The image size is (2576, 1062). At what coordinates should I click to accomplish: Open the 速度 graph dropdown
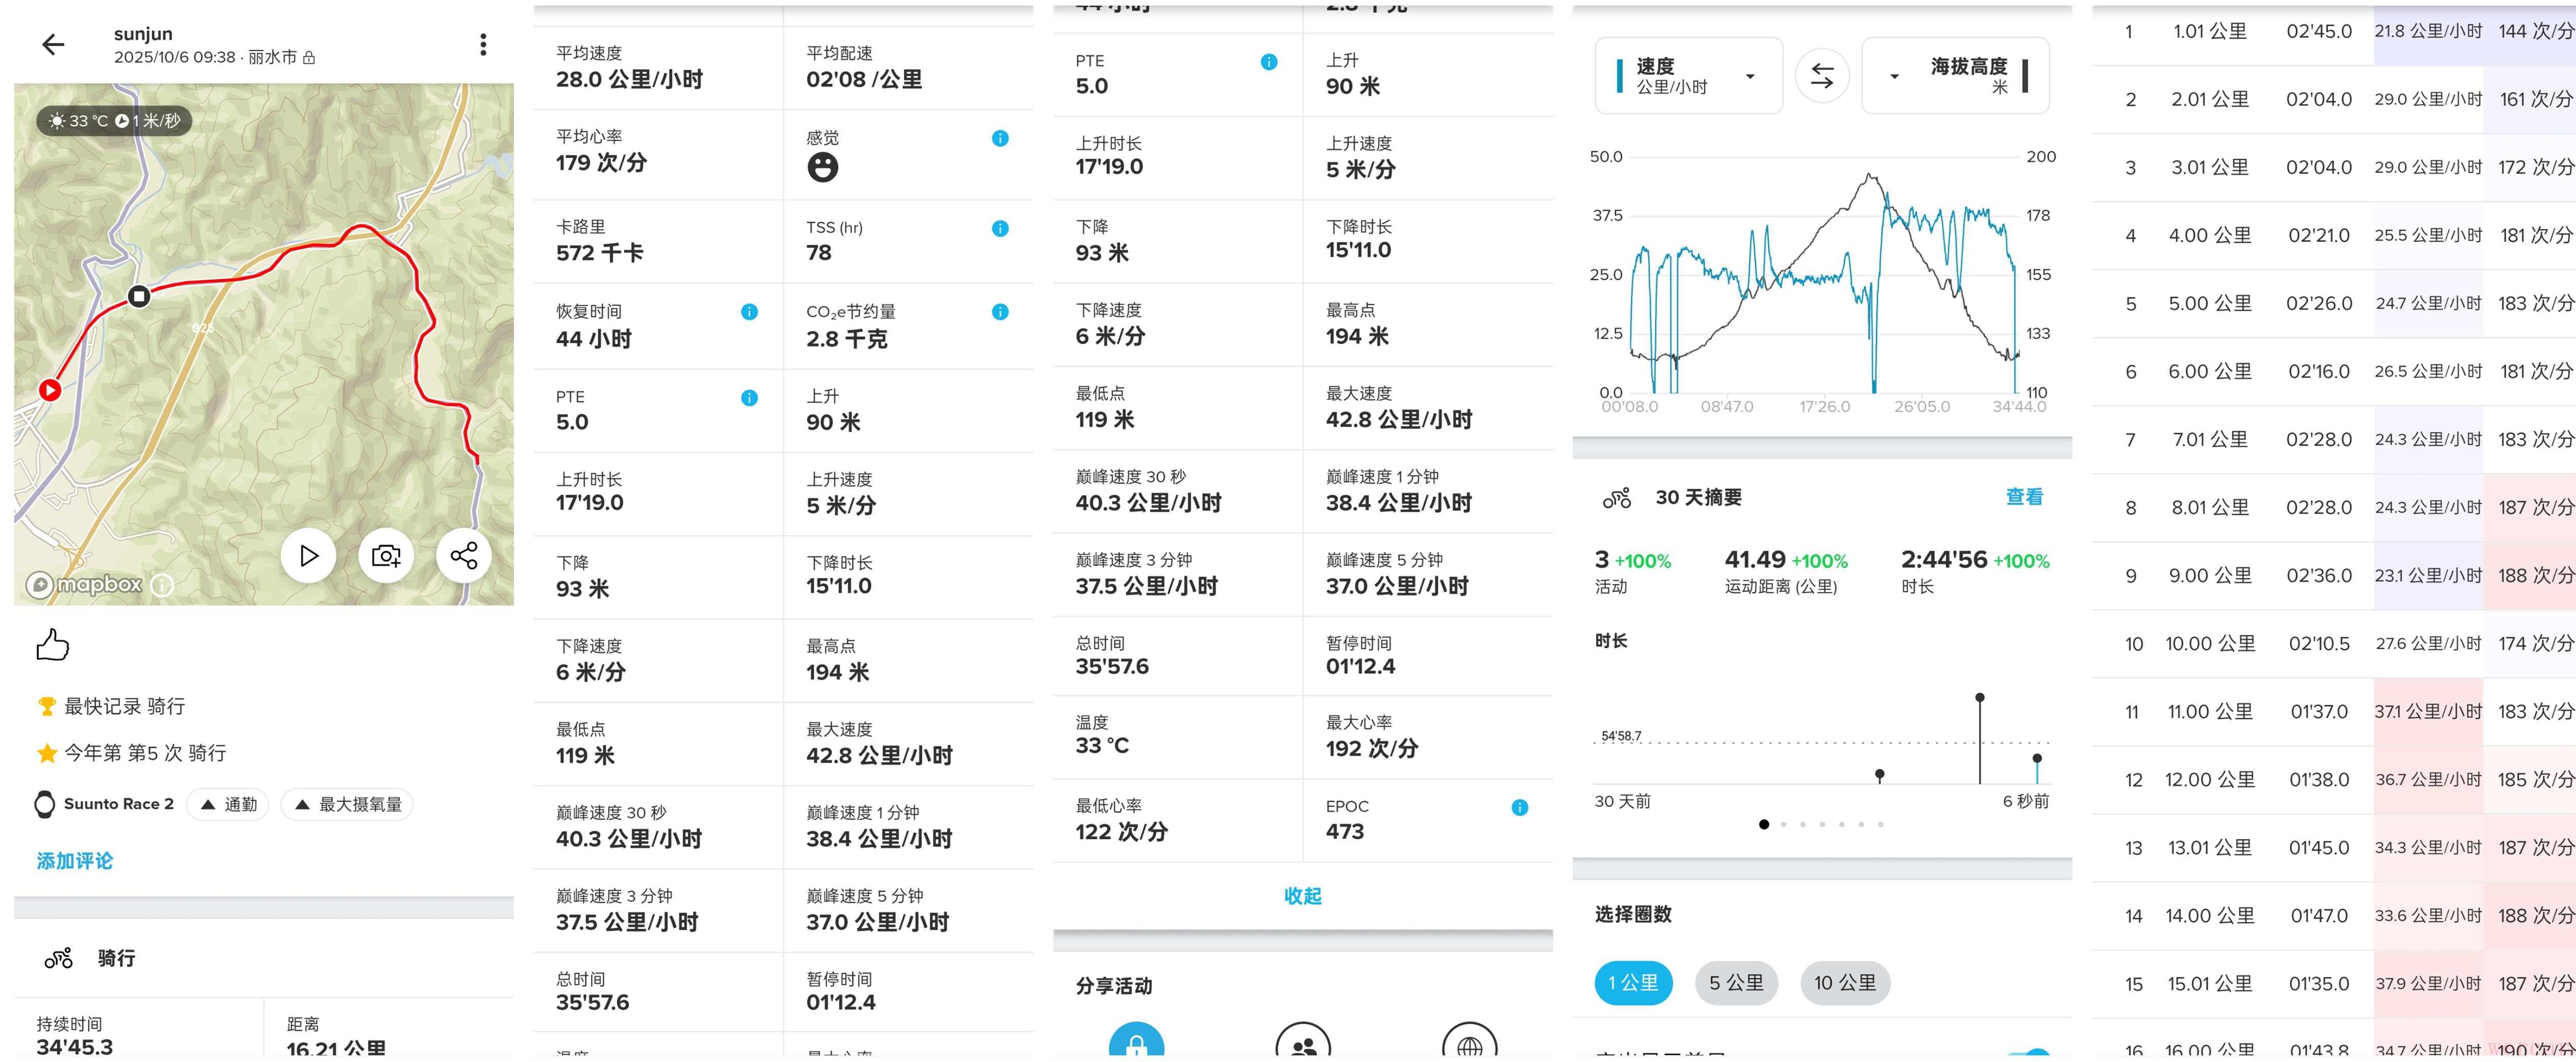(x=1688, y=76)
